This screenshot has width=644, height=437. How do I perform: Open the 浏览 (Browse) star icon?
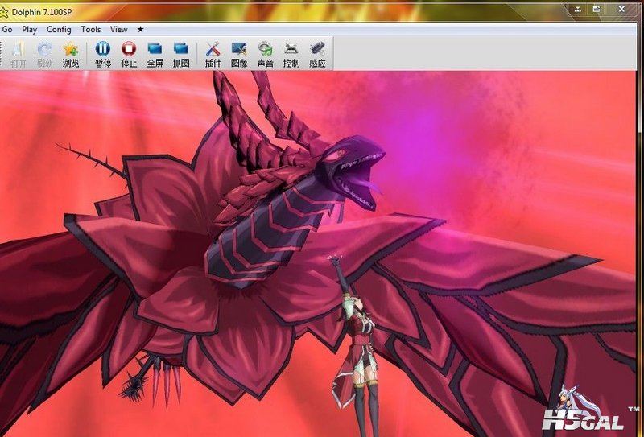click(x=71, y=54)
